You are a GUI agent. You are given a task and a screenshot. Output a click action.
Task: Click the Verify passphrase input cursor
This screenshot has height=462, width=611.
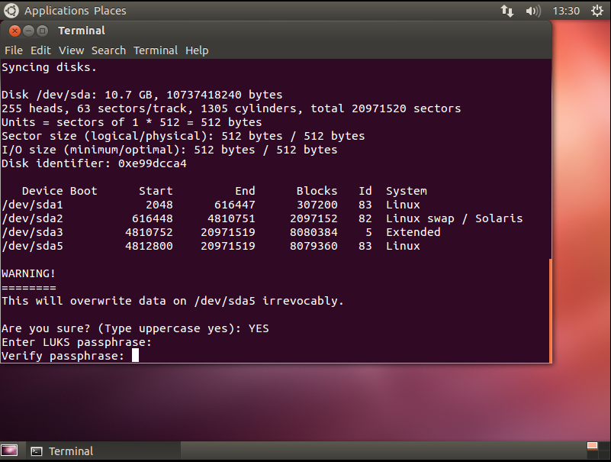pos(135,354)
